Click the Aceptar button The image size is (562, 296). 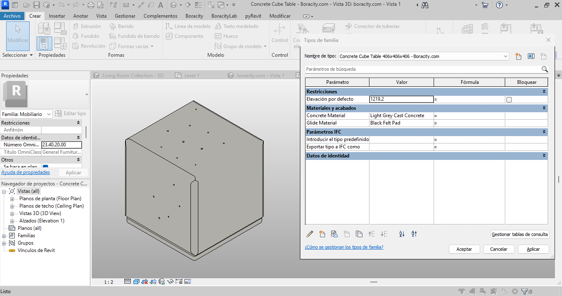[x=464, y=249]
